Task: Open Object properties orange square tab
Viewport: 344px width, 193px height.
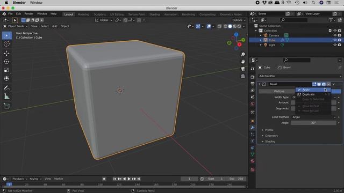Action: tap(253, 121)
